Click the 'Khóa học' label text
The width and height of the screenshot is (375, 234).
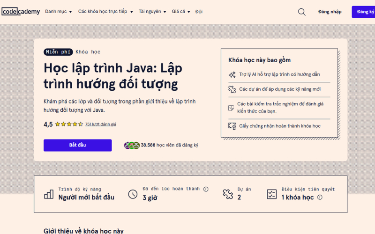point(88,52)
